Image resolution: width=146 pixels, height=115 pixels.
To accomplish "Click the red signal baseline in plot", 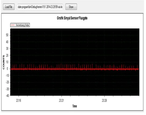I will click(75, 69).
